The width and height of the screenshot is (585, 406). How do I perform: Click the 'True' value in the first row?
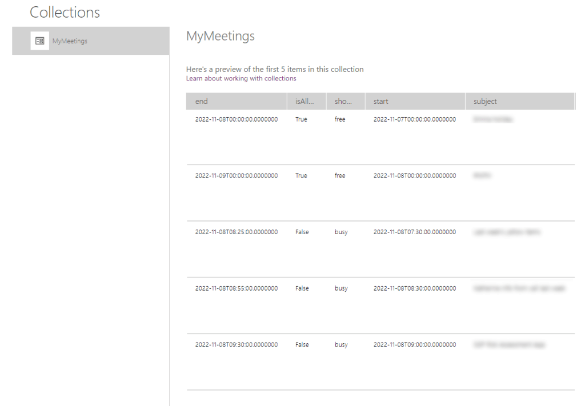(x=301, y=119)
